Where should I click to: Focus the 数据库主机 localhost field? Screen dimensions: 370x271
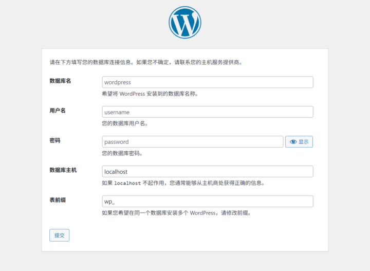click(208, 171)
